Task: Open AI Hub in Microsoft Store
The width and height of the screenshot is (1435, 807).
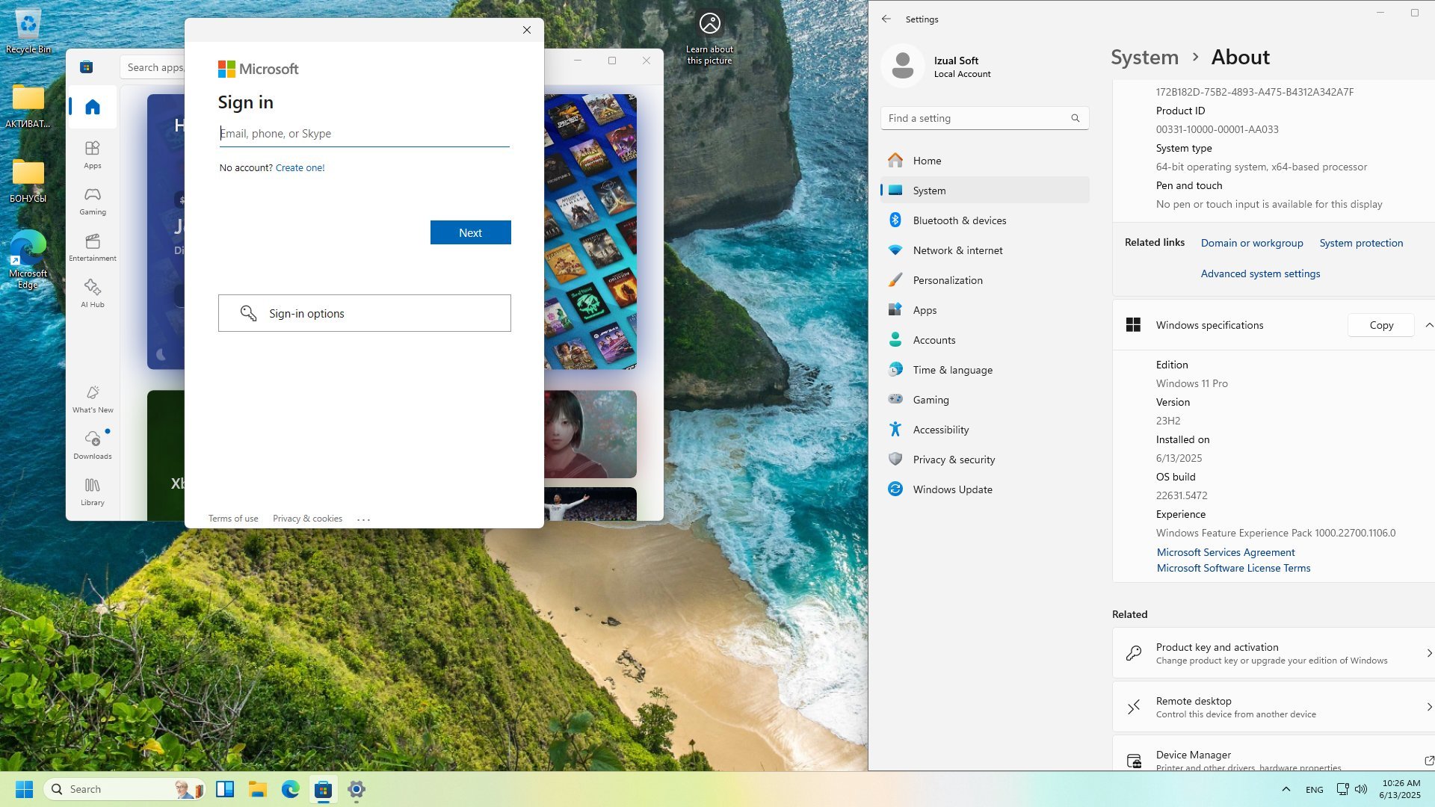Action: 93,294
